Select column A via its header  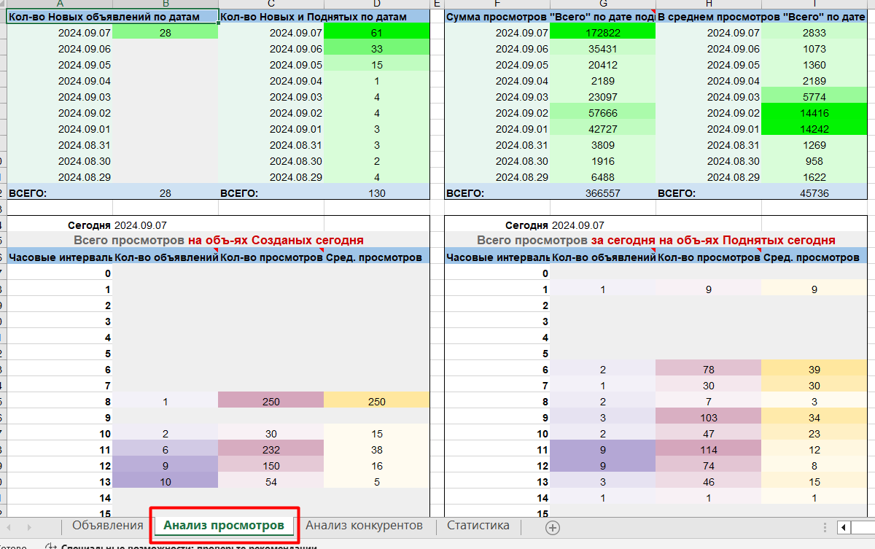point(60,4)
